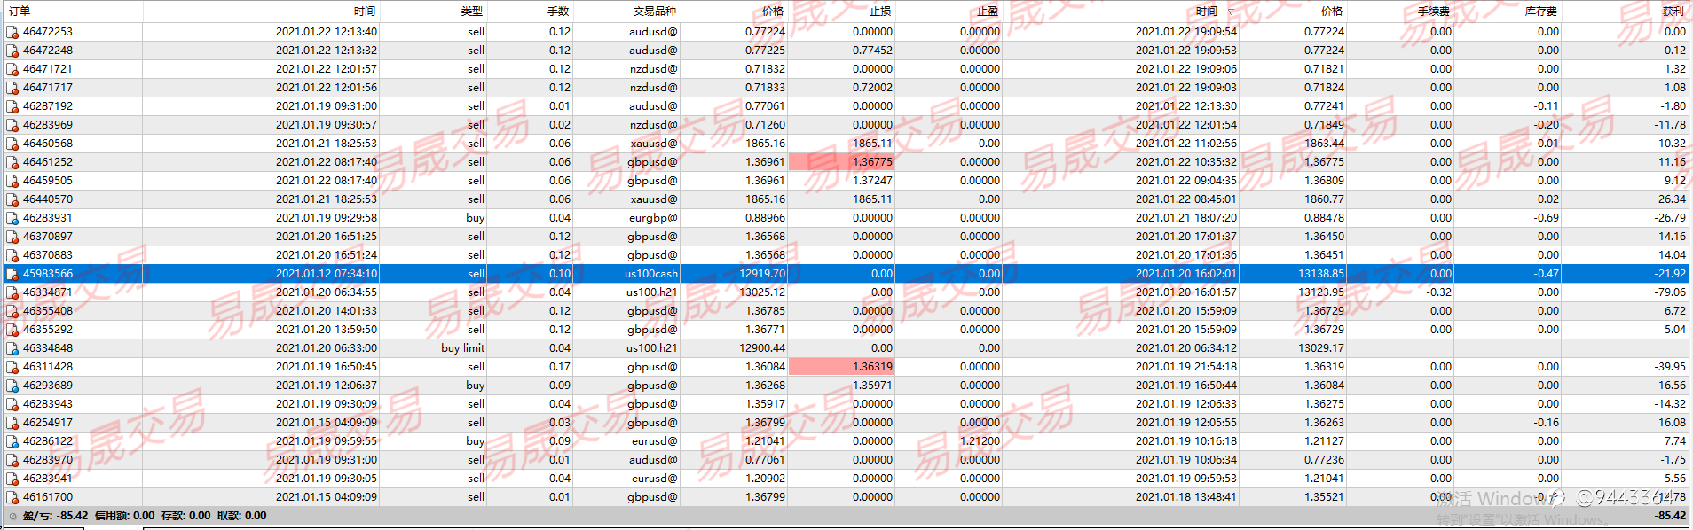Click the icon of order 46440570

[x=12, y=199]
